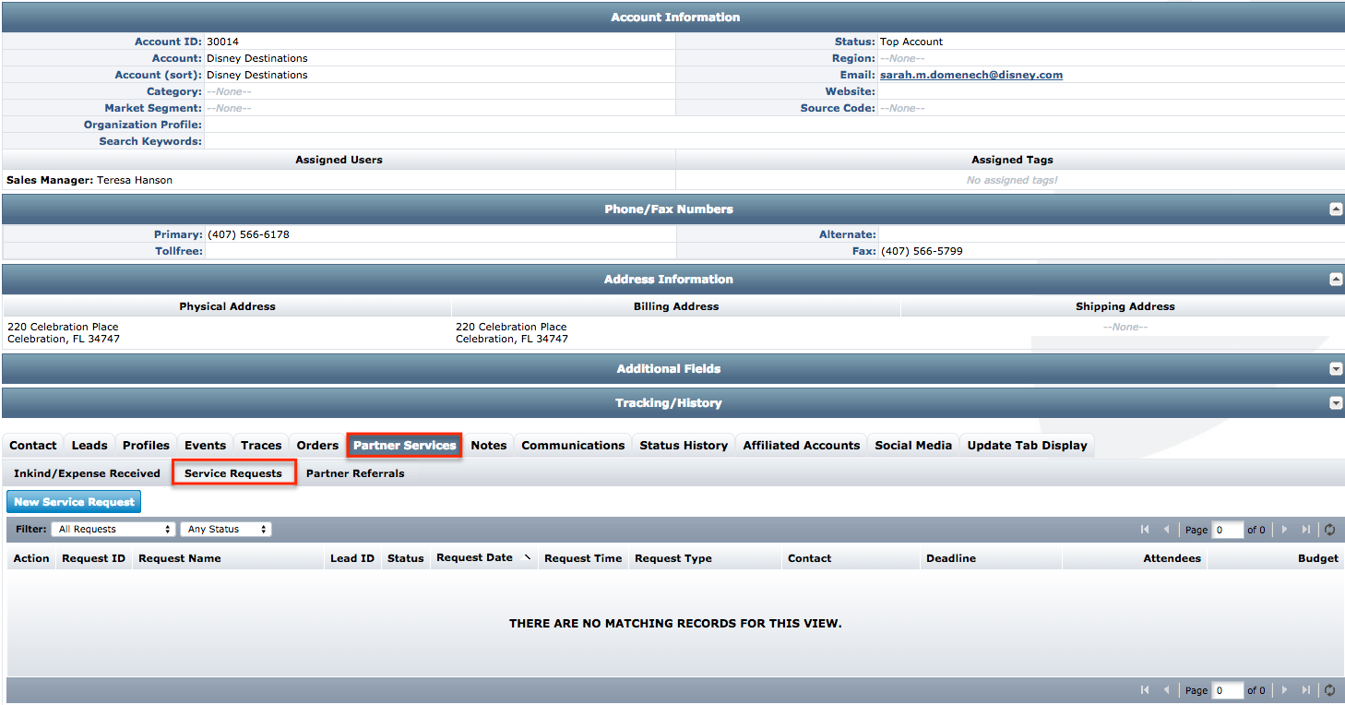
Task: Open the sarah.m.domenech@disney.com email link
Action: pyautogui.click(x=971, y=76)
